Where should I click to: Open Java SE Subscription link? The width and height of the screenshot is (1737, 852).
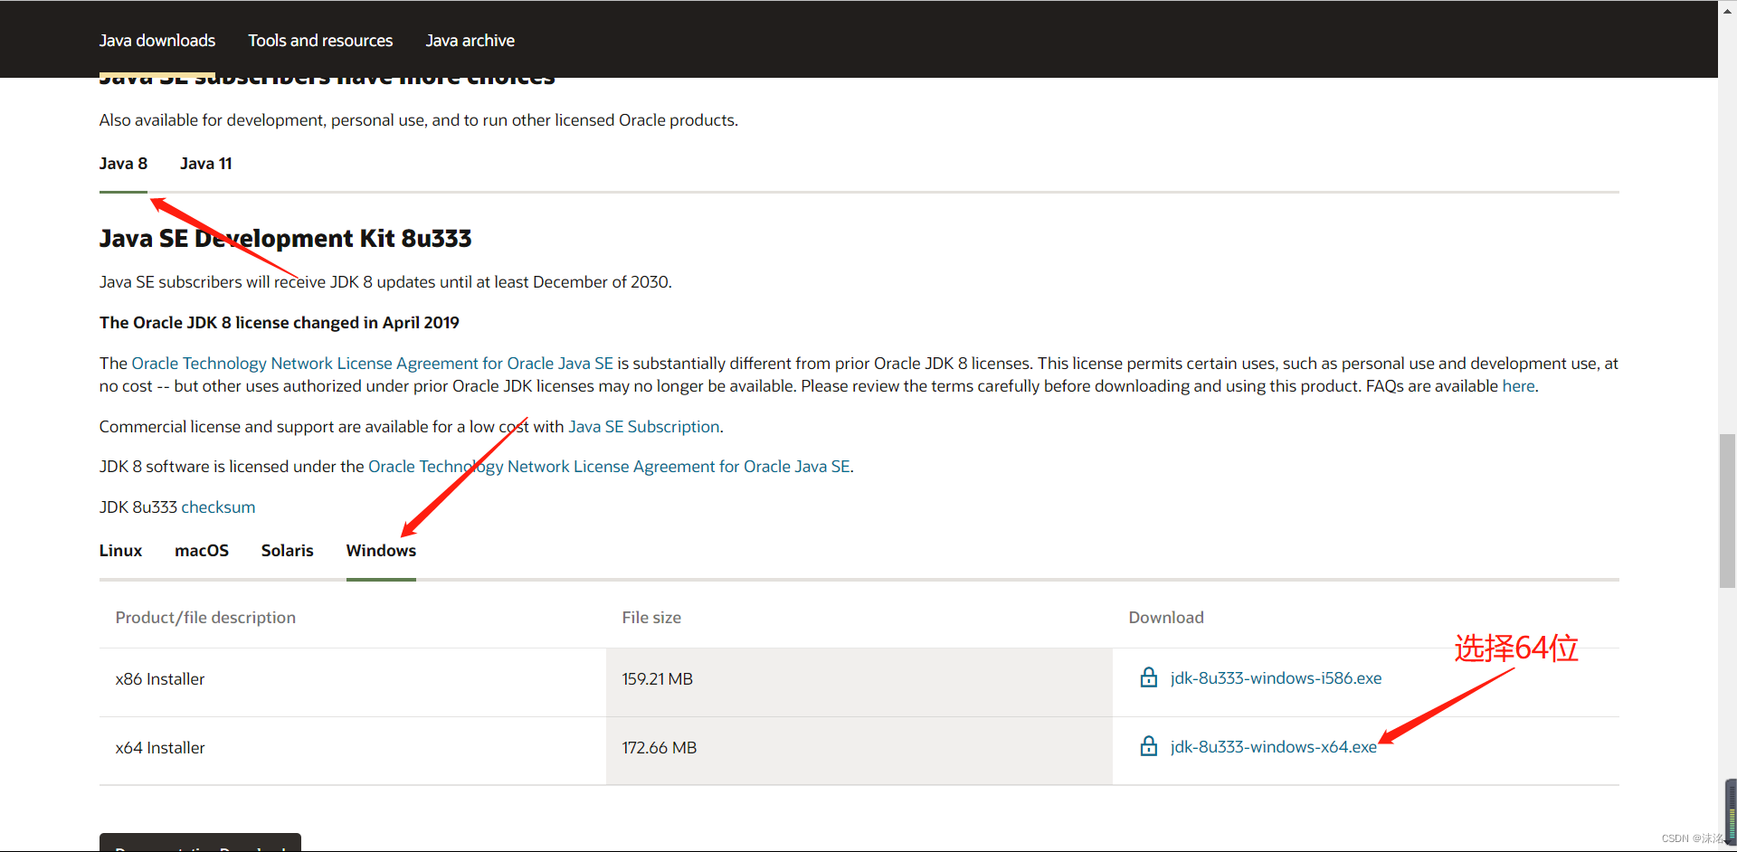(644, 427)
